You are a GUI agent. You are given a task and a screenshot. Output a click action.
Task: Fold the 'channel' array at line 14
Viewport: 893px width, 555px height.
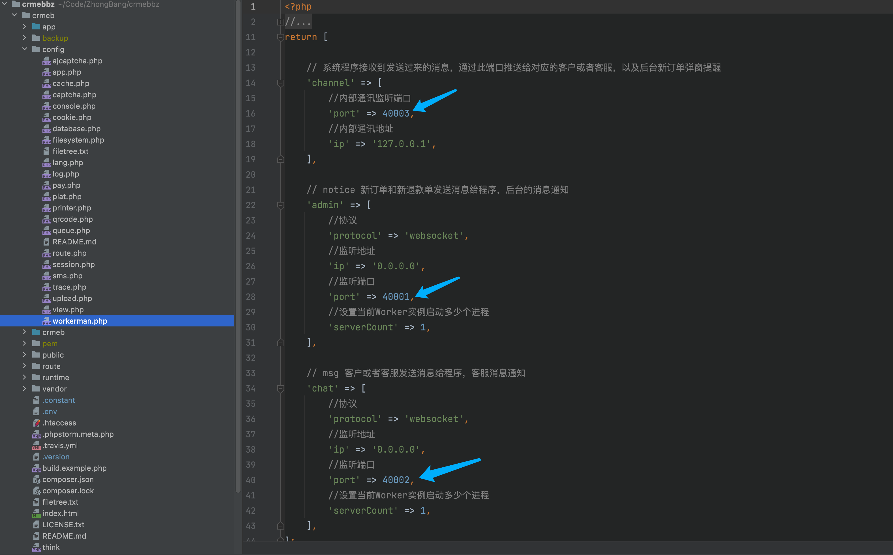click(280, 83)
